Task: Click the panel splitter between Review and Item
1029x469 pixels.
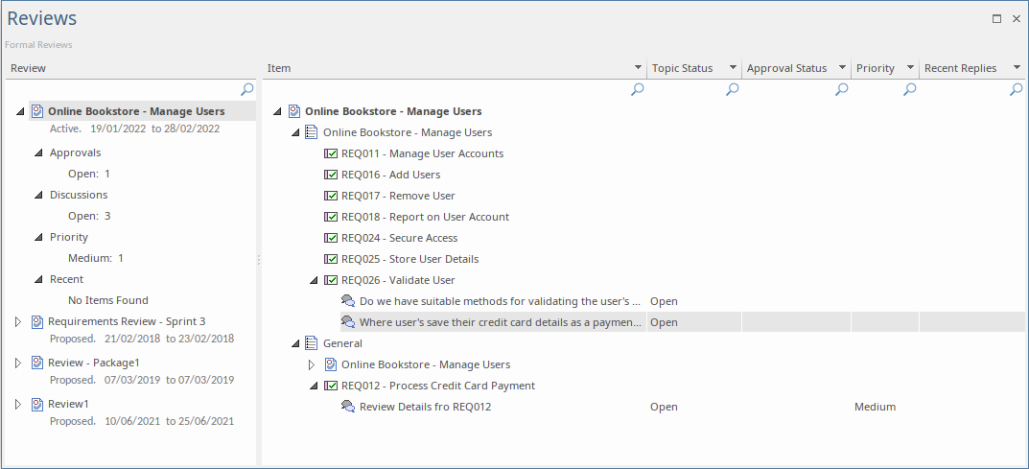Action: 259,259
